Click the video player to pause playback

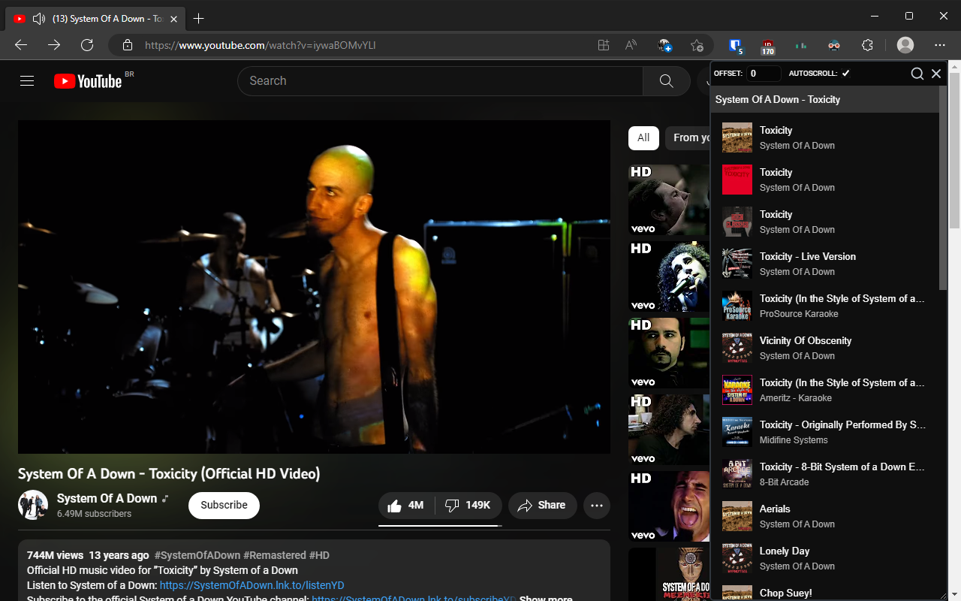[314, 287]
